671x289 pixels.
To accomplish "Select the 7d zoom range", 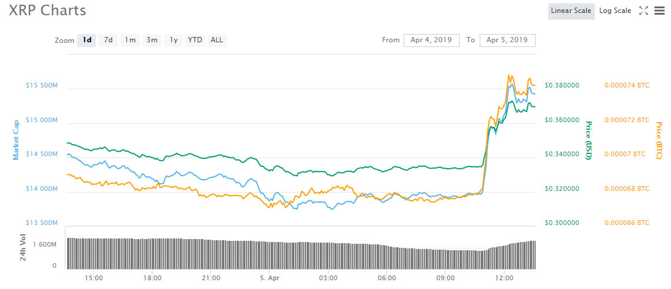I will 108,40.
